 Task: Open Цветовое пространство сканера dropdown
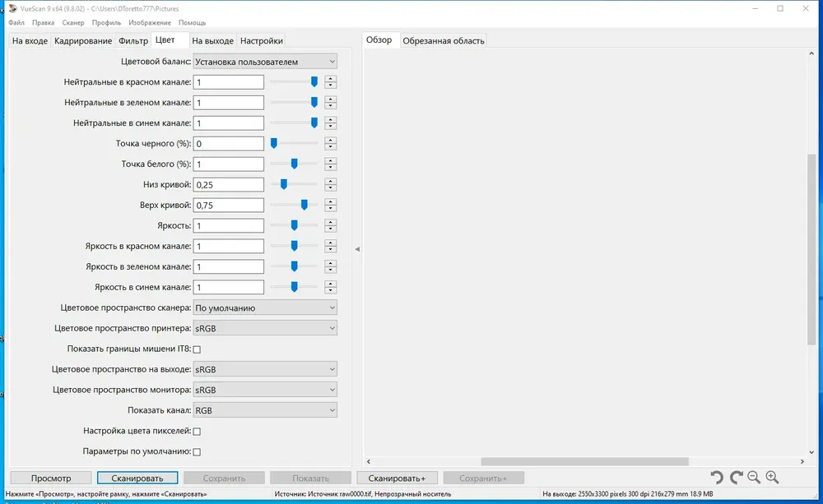(265, 307)
